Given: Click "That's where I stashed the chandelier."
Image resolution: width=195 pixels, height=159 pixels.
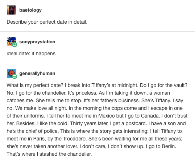Looking at the screenshot, I should pyautogui.click(x=49, y=154).
